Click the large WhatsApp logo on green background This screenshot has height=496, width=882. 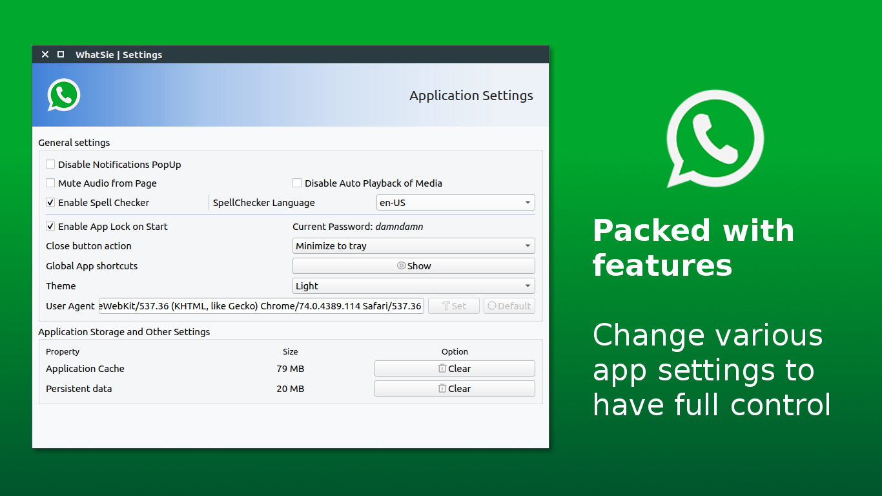click(715, 138)
